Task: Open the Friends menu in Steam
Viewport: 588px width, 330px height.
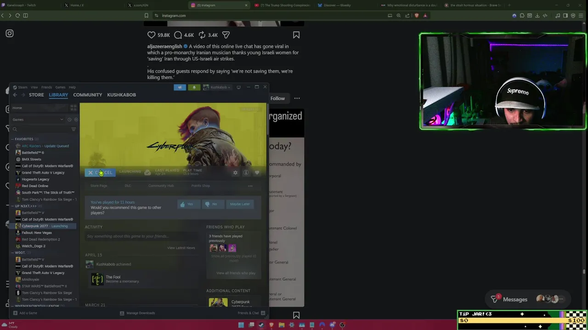Action: [x=46, y=87]
